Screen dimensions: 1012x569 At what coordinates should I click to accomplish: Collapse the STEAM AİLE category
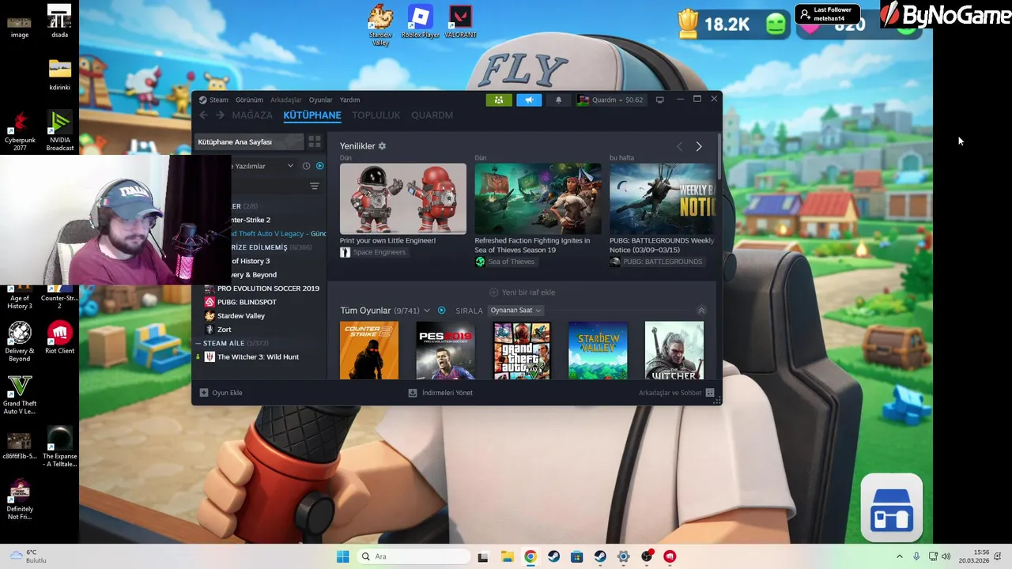tap(198, 343)
